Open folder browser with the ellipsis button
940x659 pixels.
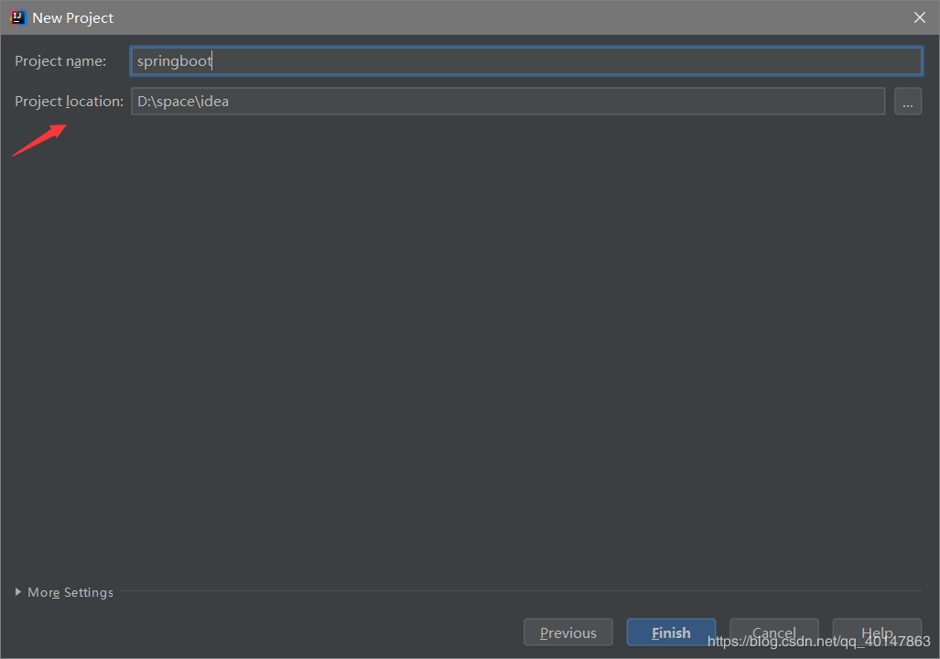point(907,102)
